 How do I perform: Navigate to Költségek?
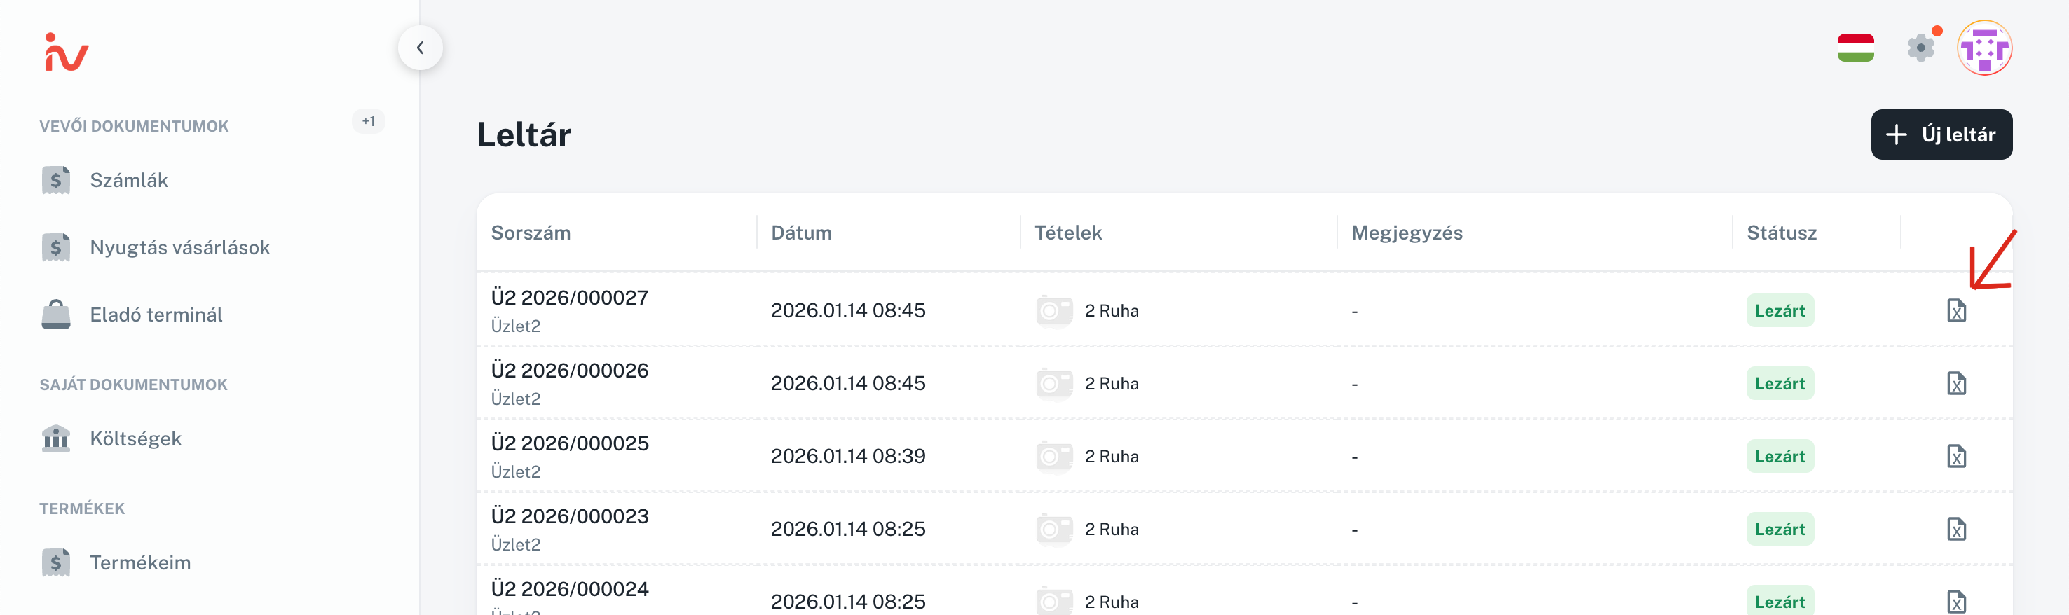[135, 439]
